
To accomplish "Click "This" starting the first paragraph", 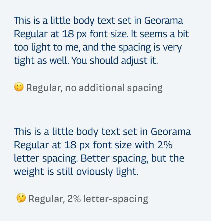I will tap(22, 21).
